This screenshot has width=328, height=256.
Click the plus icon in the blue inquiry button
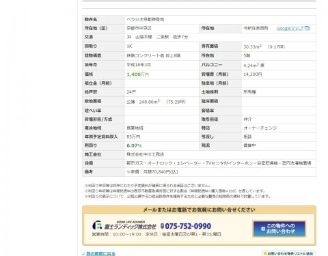pos(263,229)
